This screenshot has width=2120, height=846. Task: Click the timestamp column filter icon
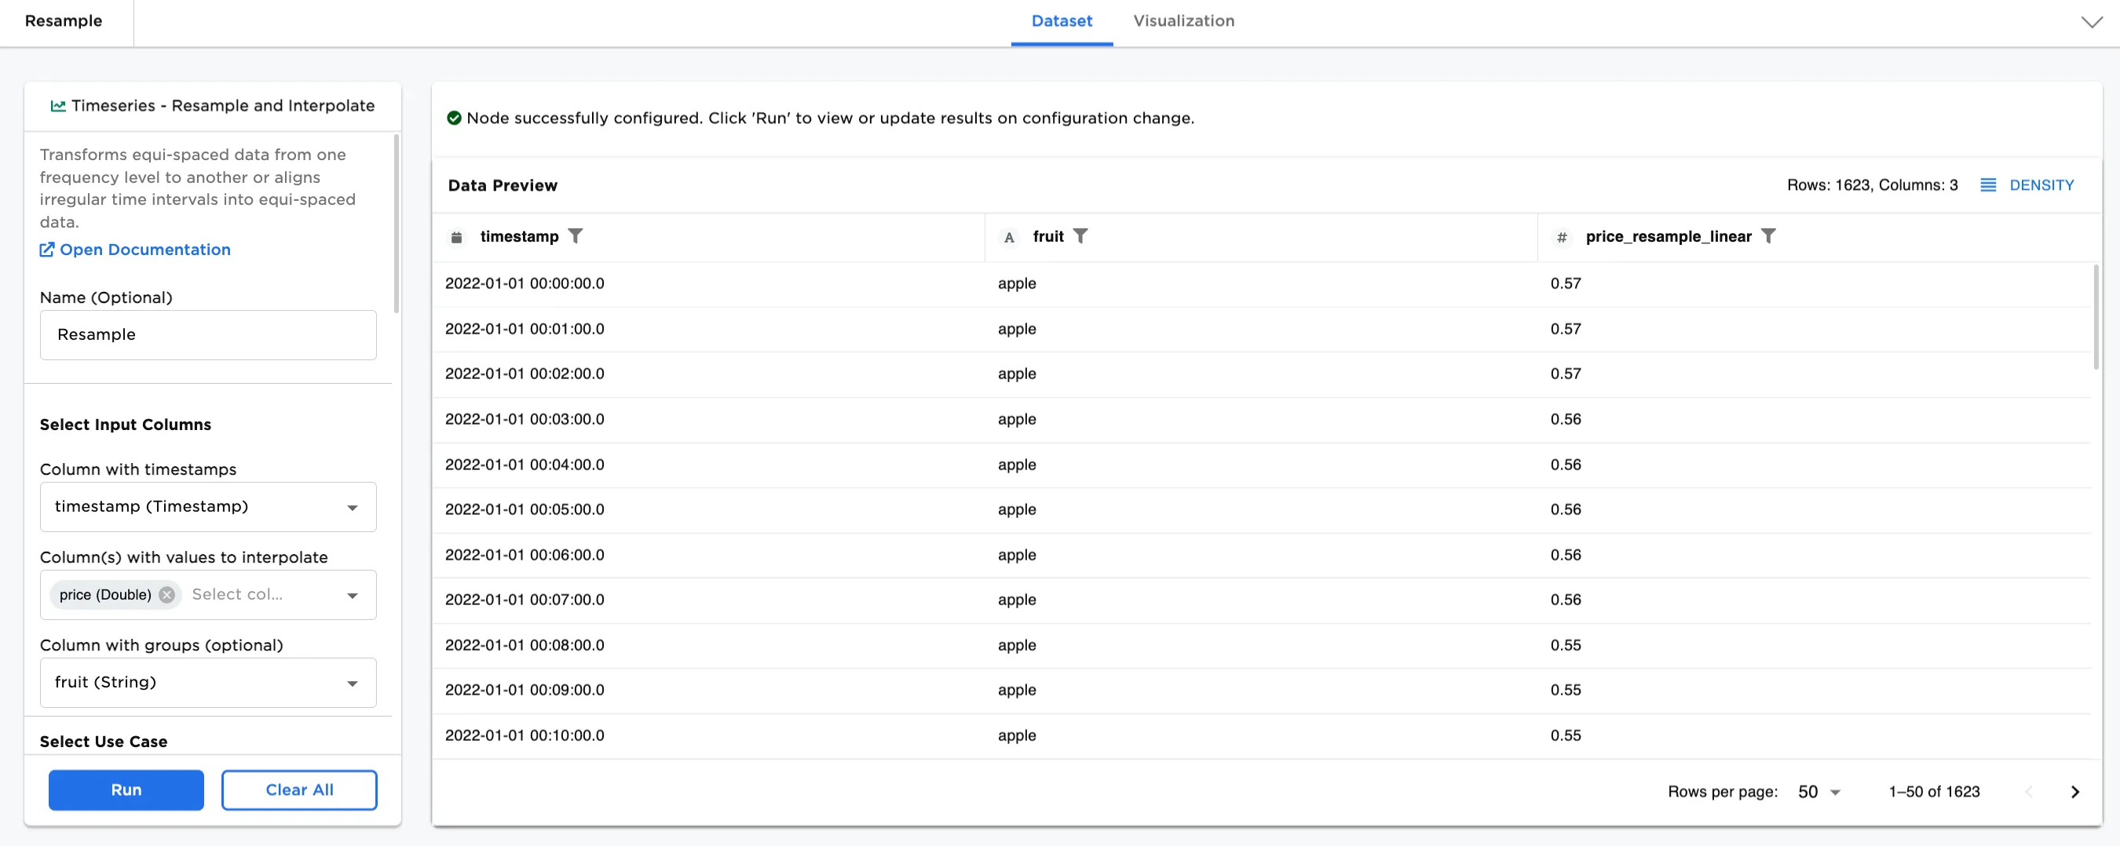pos(576,236)
